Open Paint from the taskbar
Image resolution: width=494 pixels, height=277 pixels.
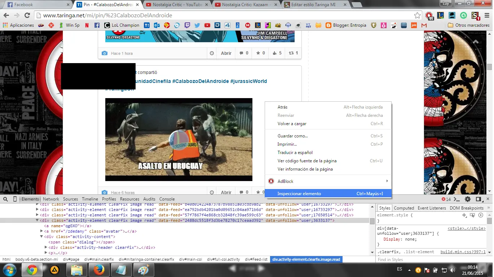click(x=143, y=270)
